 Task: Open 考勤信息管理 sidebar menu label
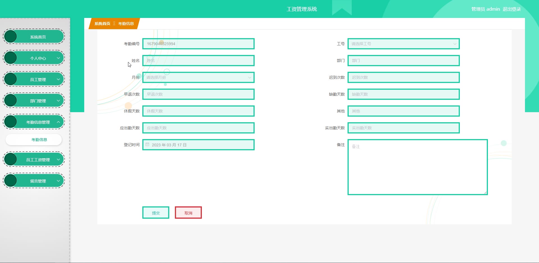(38, 122)
